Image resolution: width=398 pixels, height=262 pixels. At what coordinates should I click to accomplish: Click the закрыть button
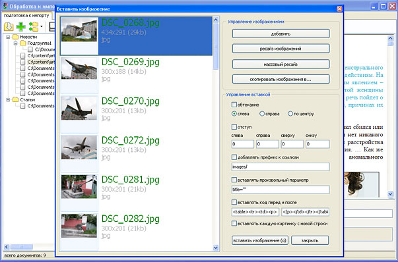(x=310, y=240)
